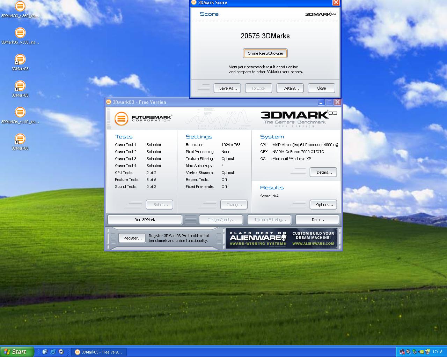The width and height of the screenshot is (447, 357).
Task: Click the 3DMark03 logo in Score dialog
Action: (321, 14)
